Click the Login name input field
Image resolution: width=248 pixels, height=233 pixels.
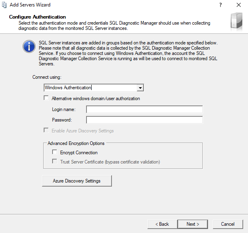point(144,109)
